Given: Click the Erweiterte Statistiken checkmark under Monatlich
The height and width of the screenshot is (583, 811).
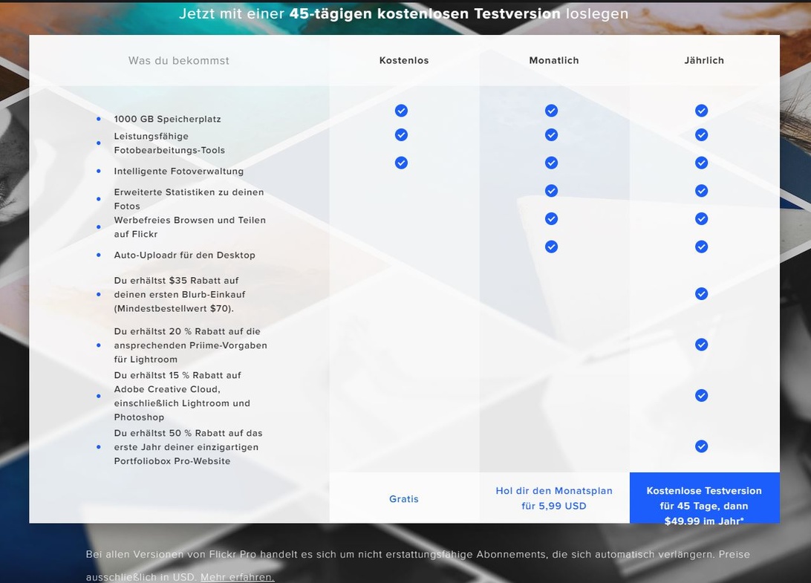Looking at the screenshot, I should point(551,191).
